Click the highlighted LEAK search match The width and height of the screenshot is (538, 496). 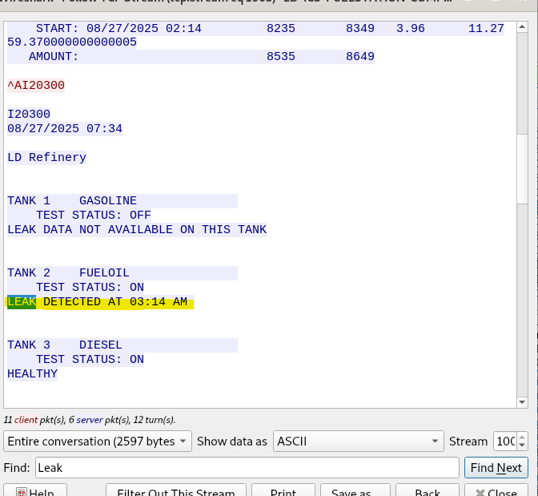click(22, 302)
